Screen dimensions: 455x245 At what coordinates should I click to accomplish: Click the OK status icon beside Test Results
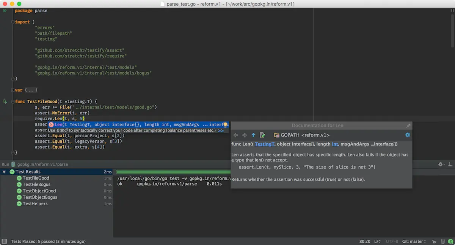coord(12,172)
